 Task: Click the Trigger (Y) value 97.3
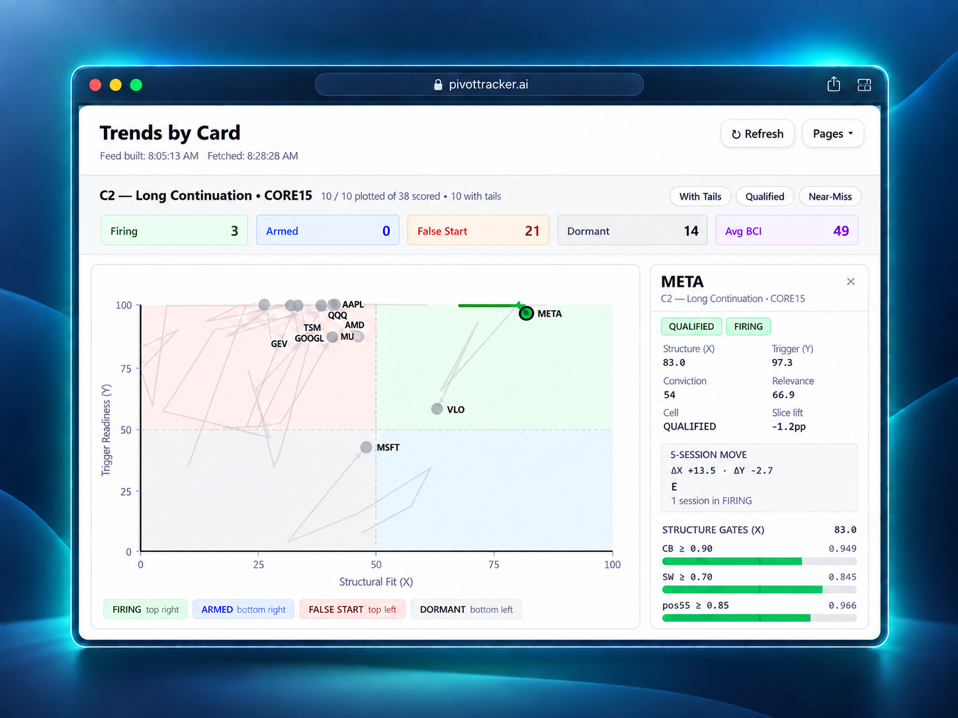pyautogui.click(x=782, y=363)
